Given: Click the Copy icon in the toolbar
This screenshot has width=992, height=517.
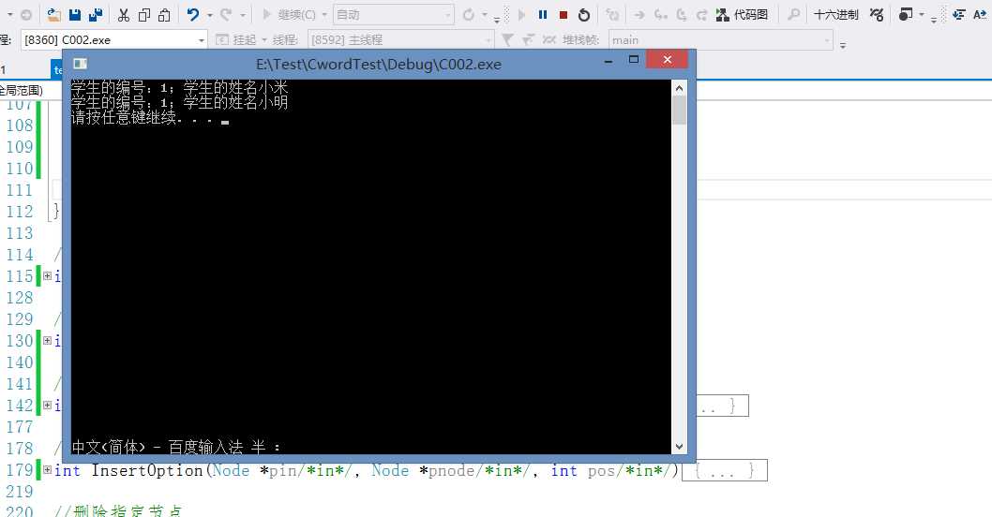Looking at the screenshot, I should [x=144, y=15].
